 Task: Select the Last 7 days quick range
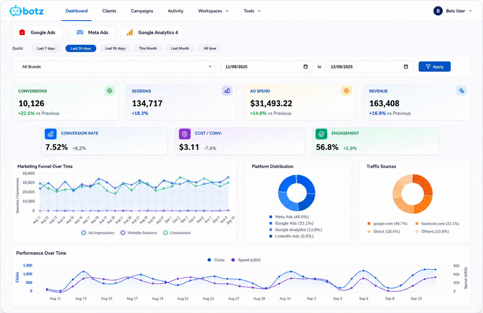tap(46, 48)
